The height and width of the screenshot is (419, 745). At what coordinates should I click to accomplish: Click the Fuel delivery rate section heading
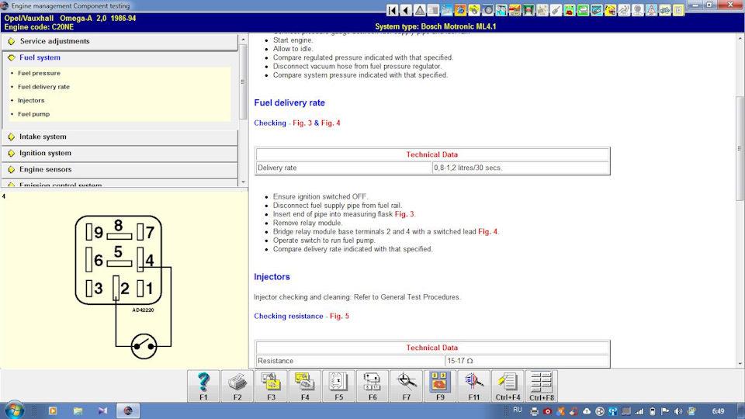point(289,102)
